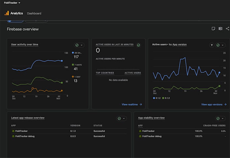Select App version dimension label
This screenshot has height=158, width=230.
pos(180,44)
